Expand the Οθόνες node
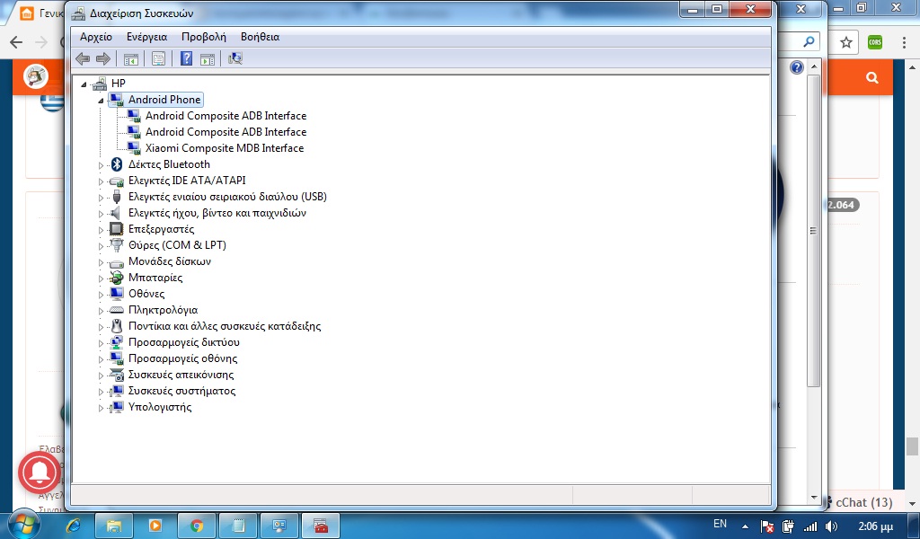This screenshot has width=920, height=539. click(101, 295)
